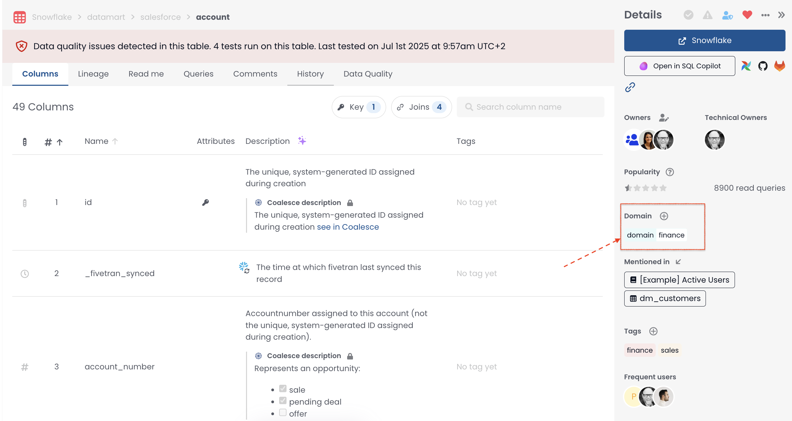The height and width of the screenshot is (421, 792).
Task: Switch to the Lineage tab
Action: point(93,74)
